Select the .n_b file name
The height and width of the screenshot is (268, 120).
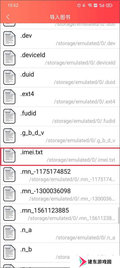pos(26,249)
